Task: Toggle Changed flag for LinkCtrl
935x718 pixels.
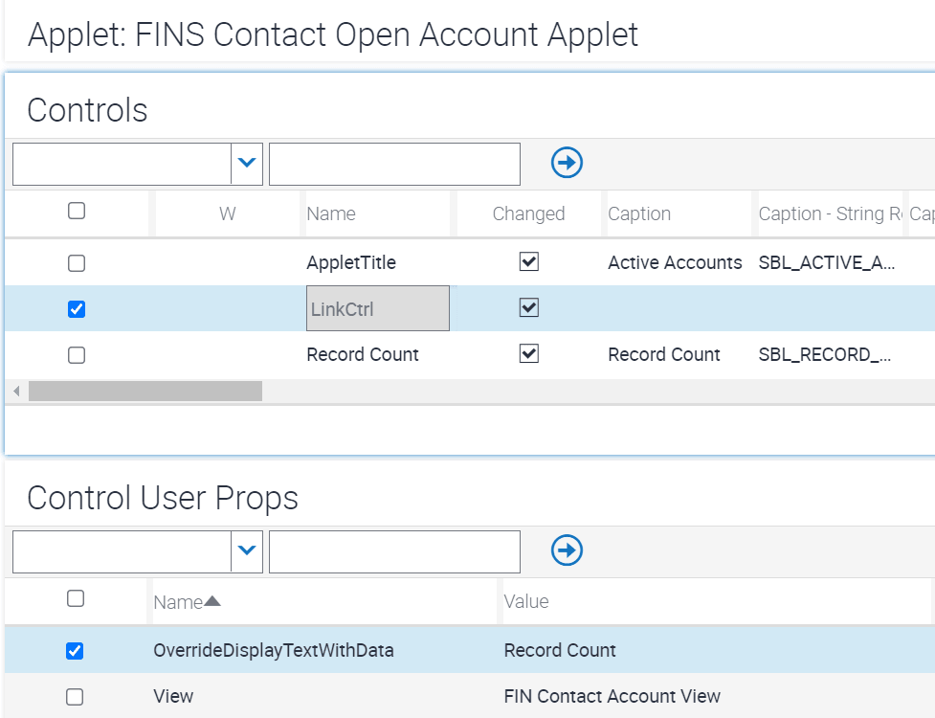Action: [529, 307]
